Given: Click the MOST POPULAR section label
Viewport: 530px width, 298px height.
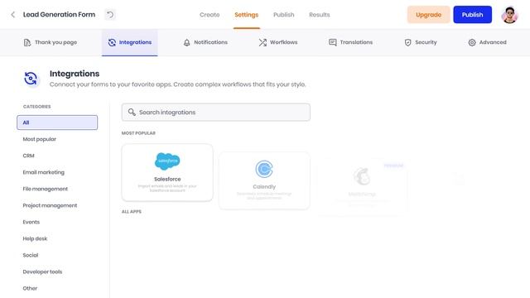Looking at the screenshot, I should tap(138, 132).
